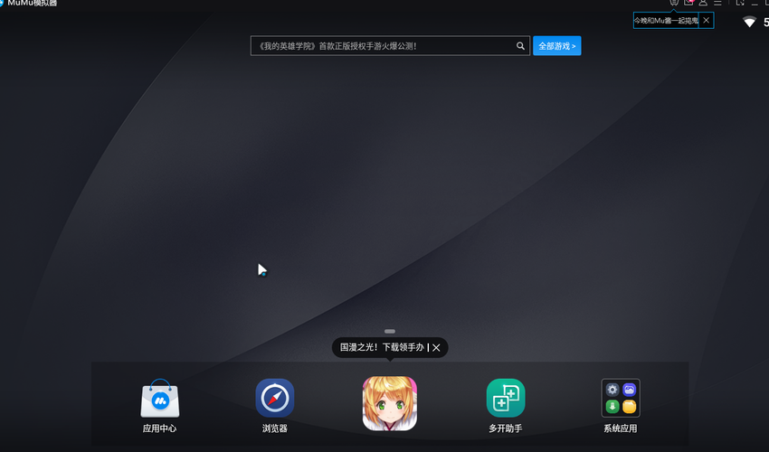
Task: Open the user account icon in title bar
Action: tap(703, 4)
